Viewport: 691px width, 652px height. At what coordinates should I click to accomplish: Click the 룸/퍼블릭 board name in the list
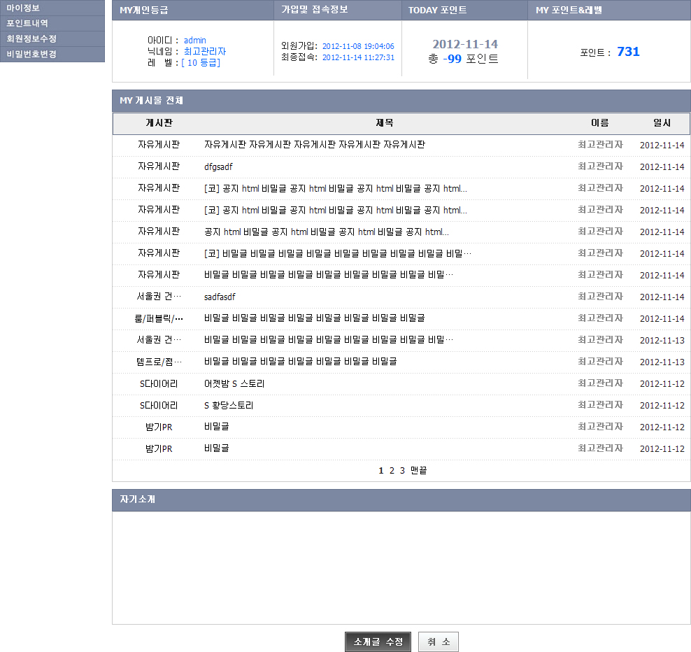159,319
